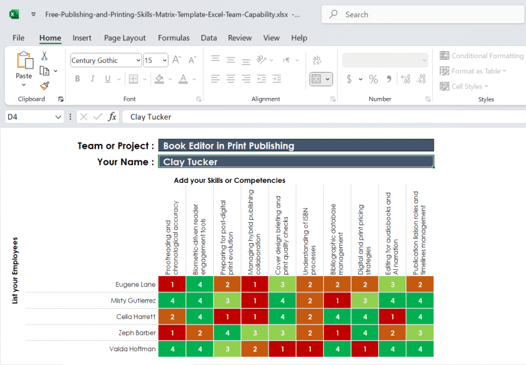Click the Insert Function fx button

point(112,116)
